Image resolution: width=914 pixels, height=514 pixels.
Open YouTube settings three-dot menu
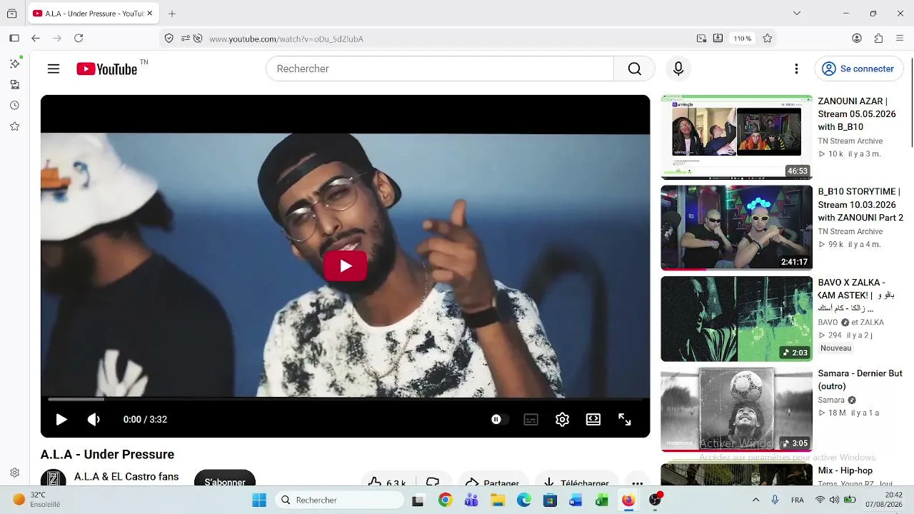coord(796,69)
